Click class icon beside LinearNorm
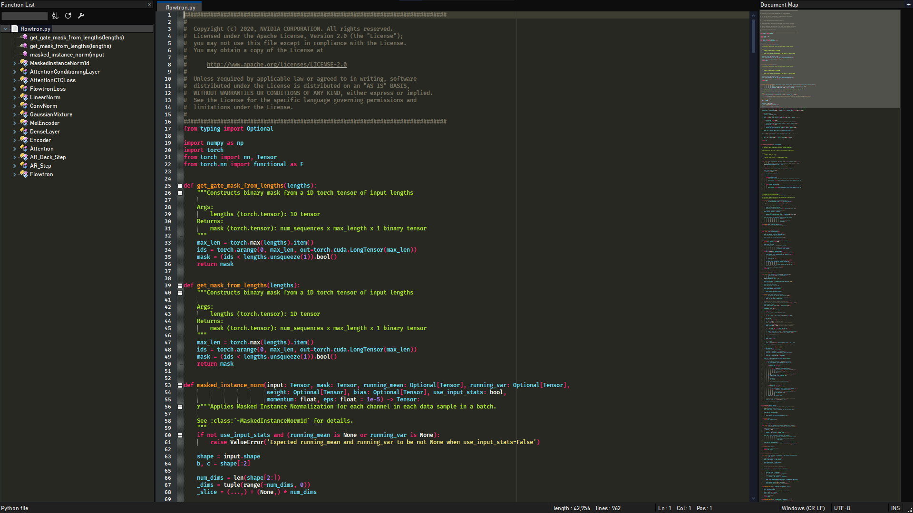The height and width of the screenshot is (513, 913). point(24,97)
